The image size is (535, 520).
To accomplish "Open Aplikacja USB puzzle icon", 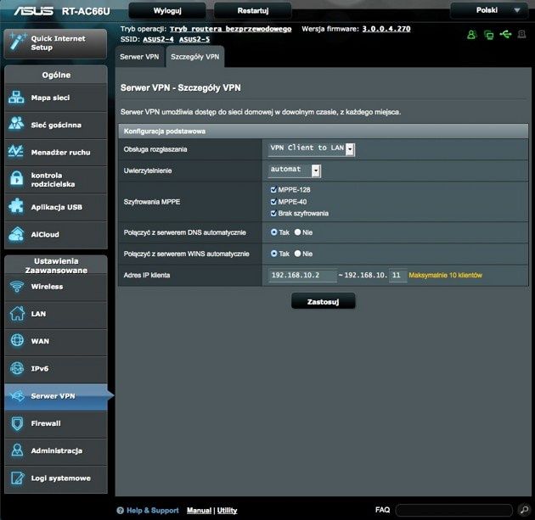I will click(16, 206).
